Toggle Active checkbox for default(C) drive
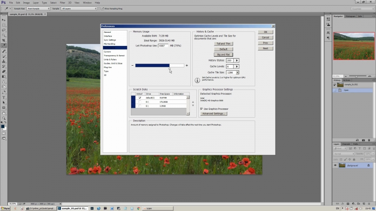The height and width of the screenshot is (211, 376). [140, 98]
